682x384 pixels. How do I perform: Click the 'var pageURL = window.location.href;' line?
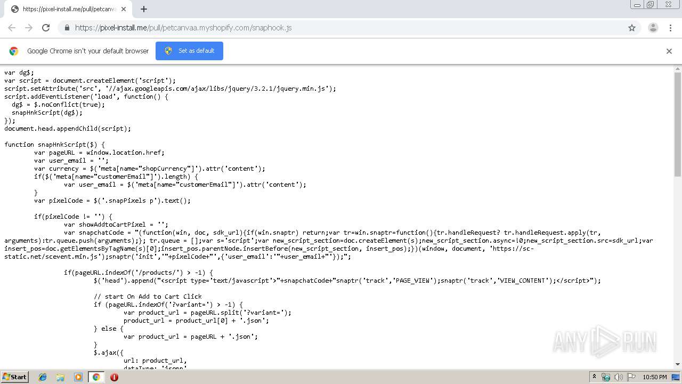(100, 153)
